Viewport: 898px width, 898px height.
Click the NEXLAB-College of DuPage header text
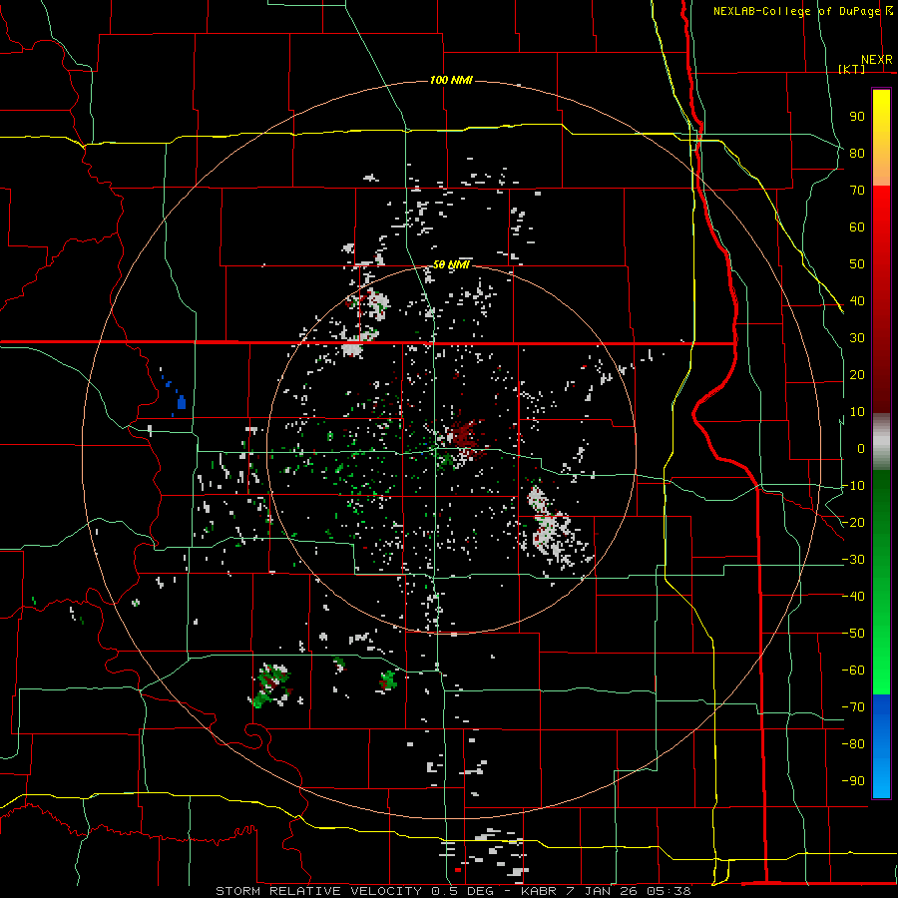(x=798, y=11)
